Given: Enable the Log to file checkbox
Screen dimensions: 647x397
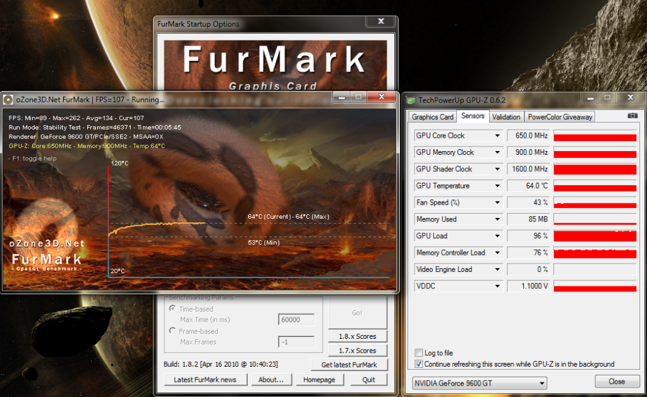Looking at the screenshot, I should point(418,353).
